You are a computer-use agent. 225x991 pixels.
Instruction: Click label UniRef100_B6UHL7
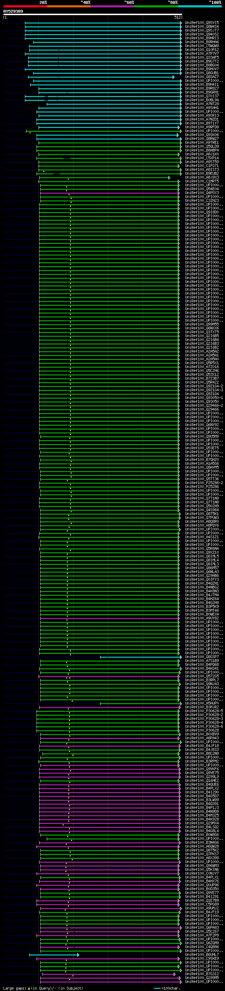pyautogui.click(x=202, y=954)
